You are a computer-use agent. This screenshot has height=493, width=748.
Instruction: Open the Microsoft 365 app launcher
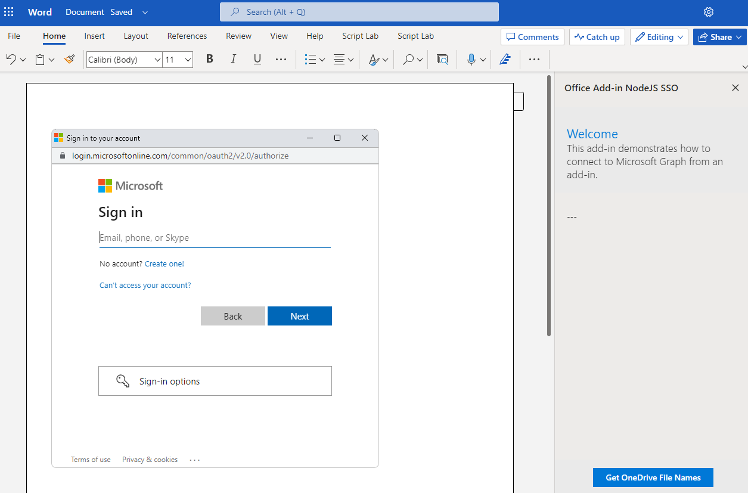point(8,11)
